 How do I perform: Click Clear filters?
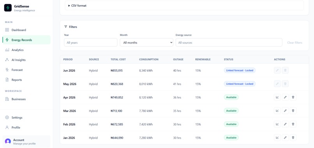click(295, 43)
